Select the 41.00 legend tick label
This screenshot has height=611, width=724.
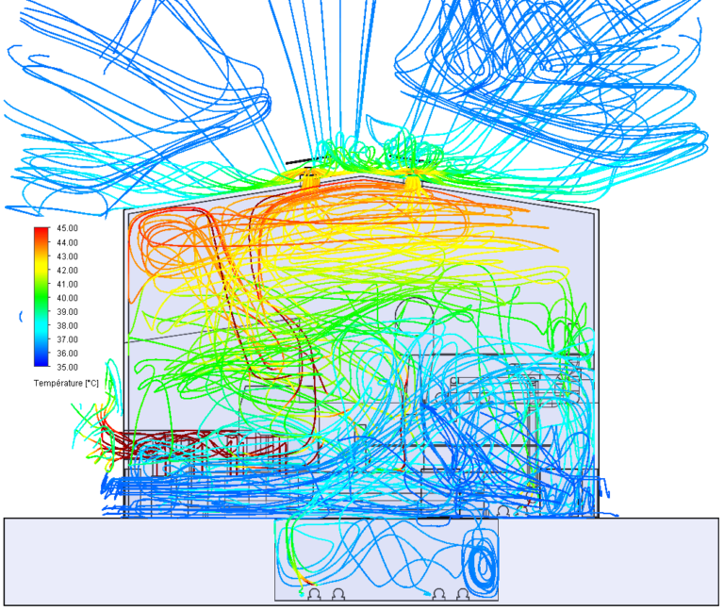click(67, 284)
